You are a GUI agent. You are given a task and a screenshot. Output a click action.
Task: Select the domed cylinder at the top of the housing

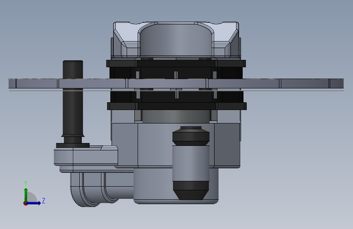[176, 41]
